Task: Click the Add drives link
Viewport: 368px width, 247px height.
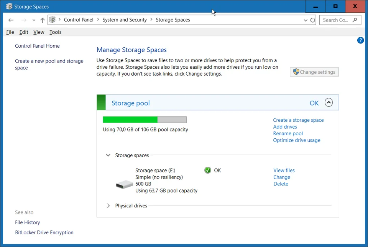Action: [x=285, y=127]
